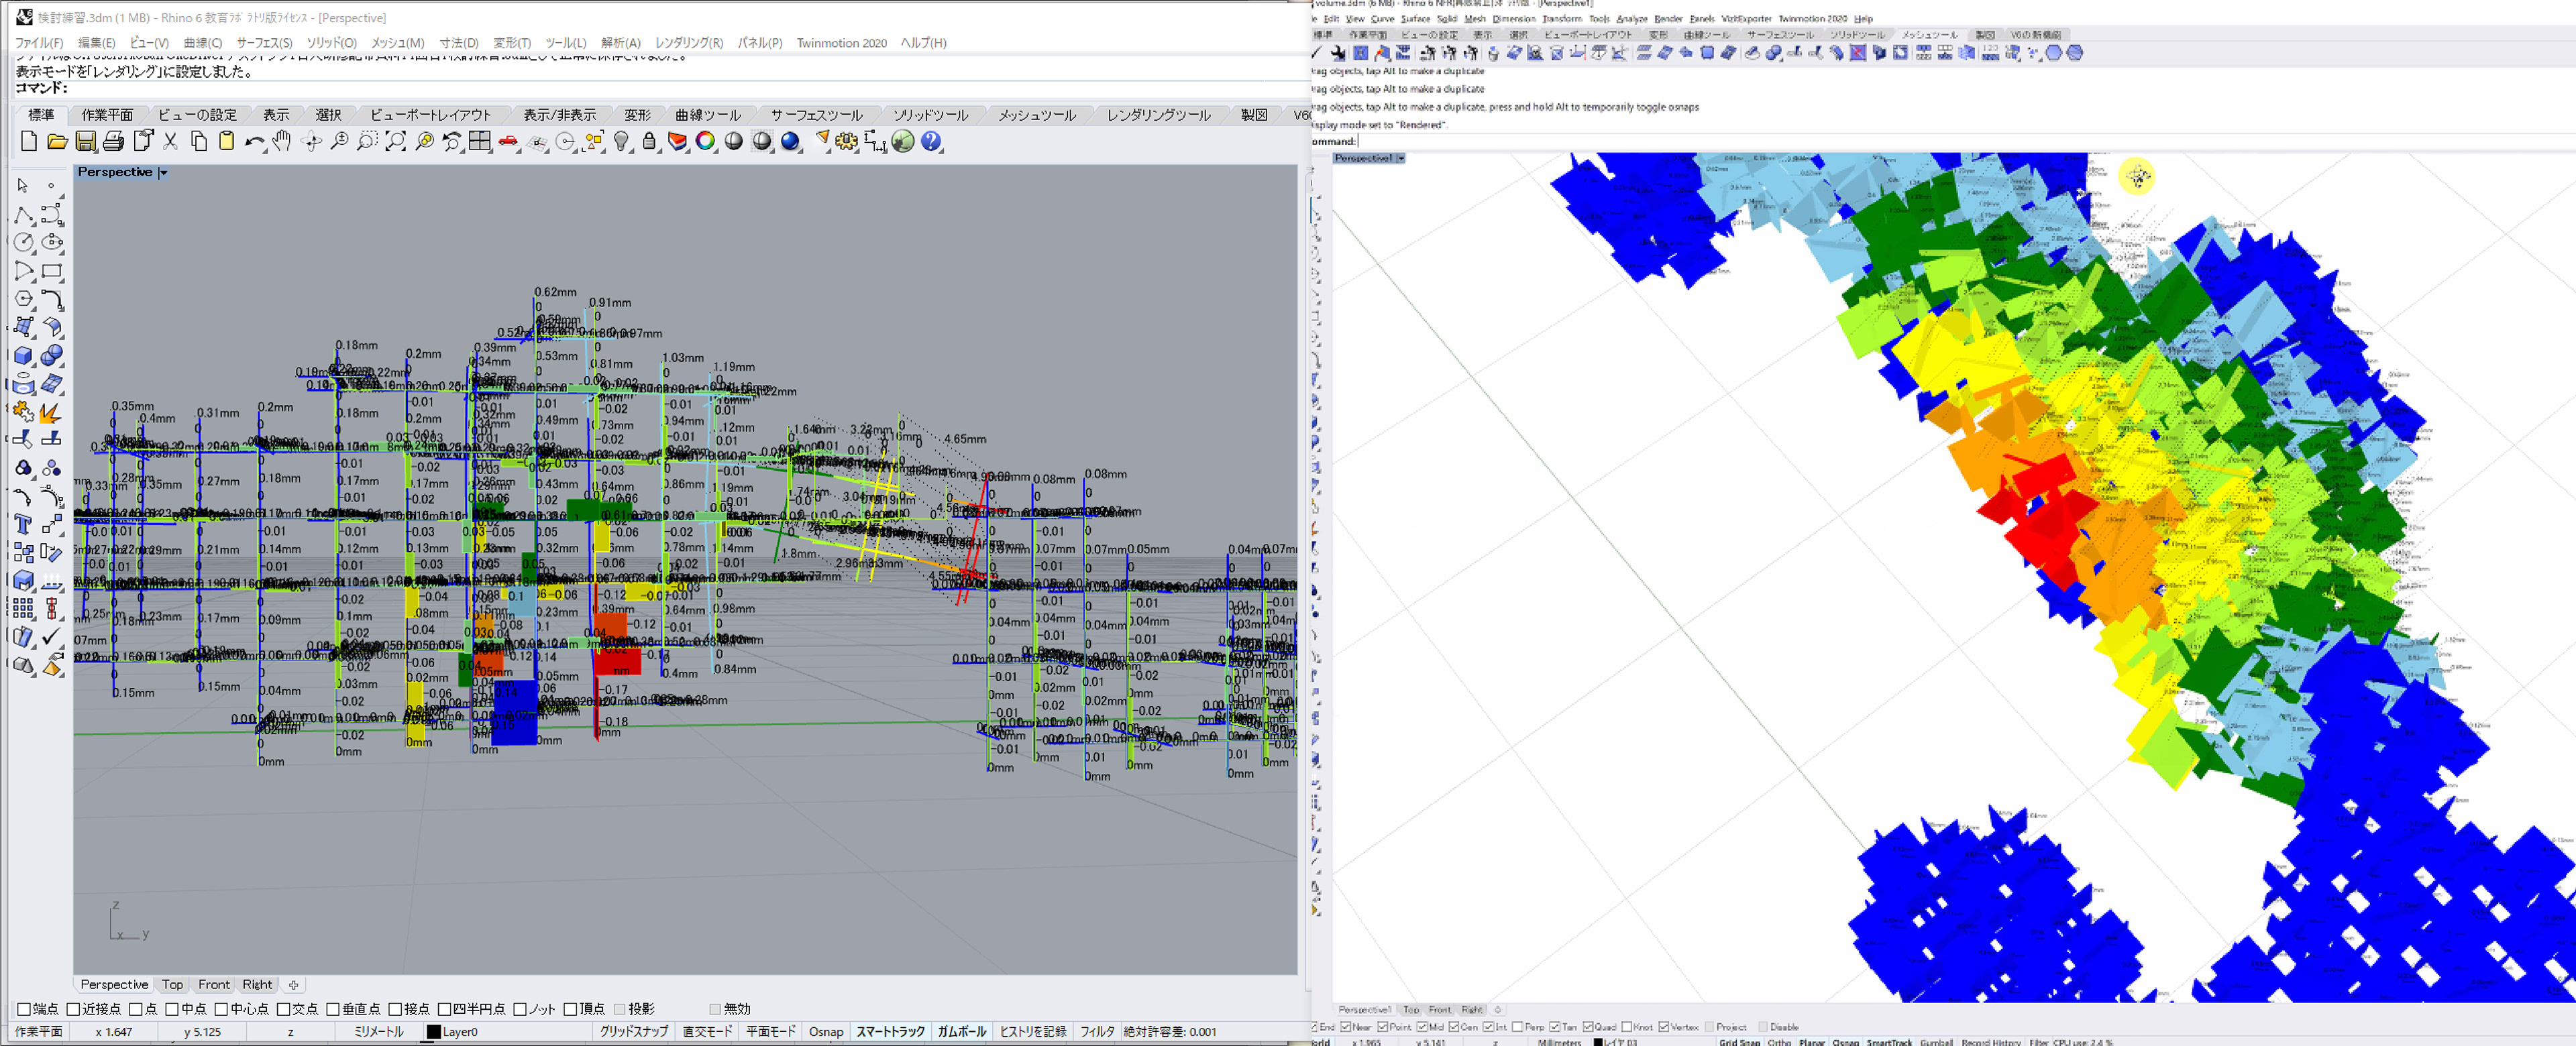Viewport: 2576px width, 1046px height.
Task: Enable the 頂点 osnap checkbox
Action: coord(571,1009)
